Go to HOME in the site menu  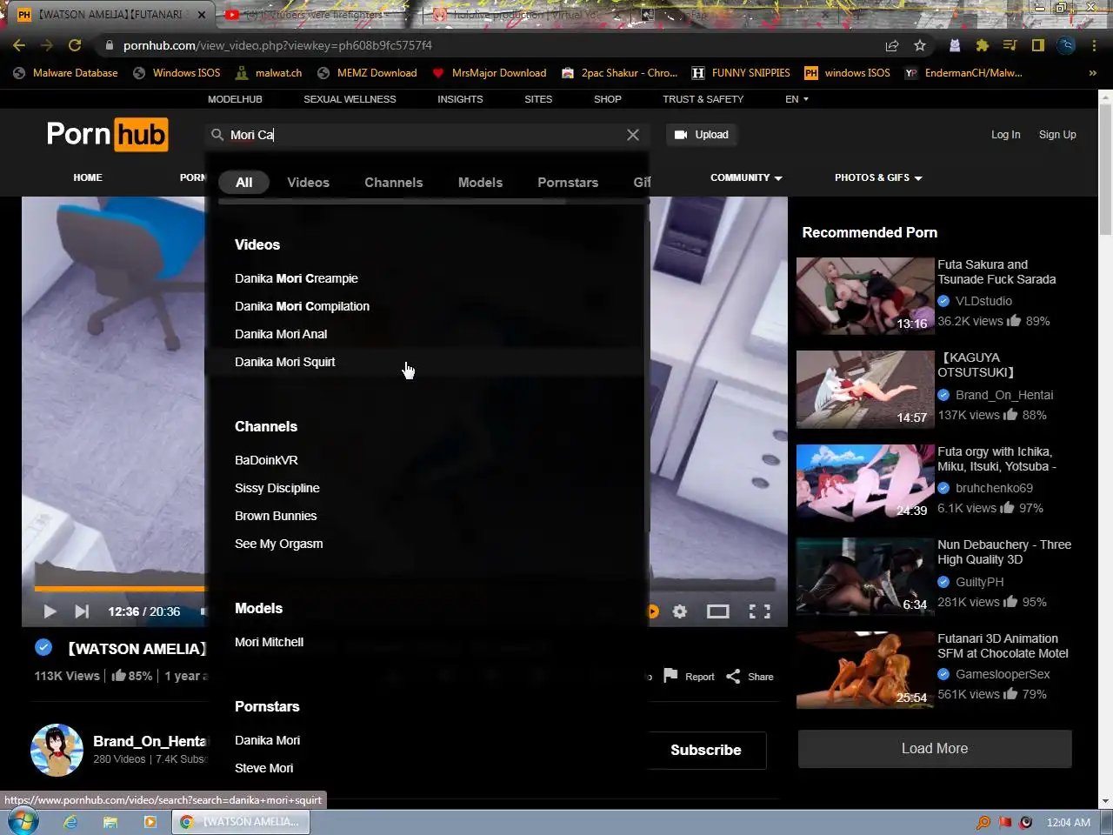(x=88, y=177)
